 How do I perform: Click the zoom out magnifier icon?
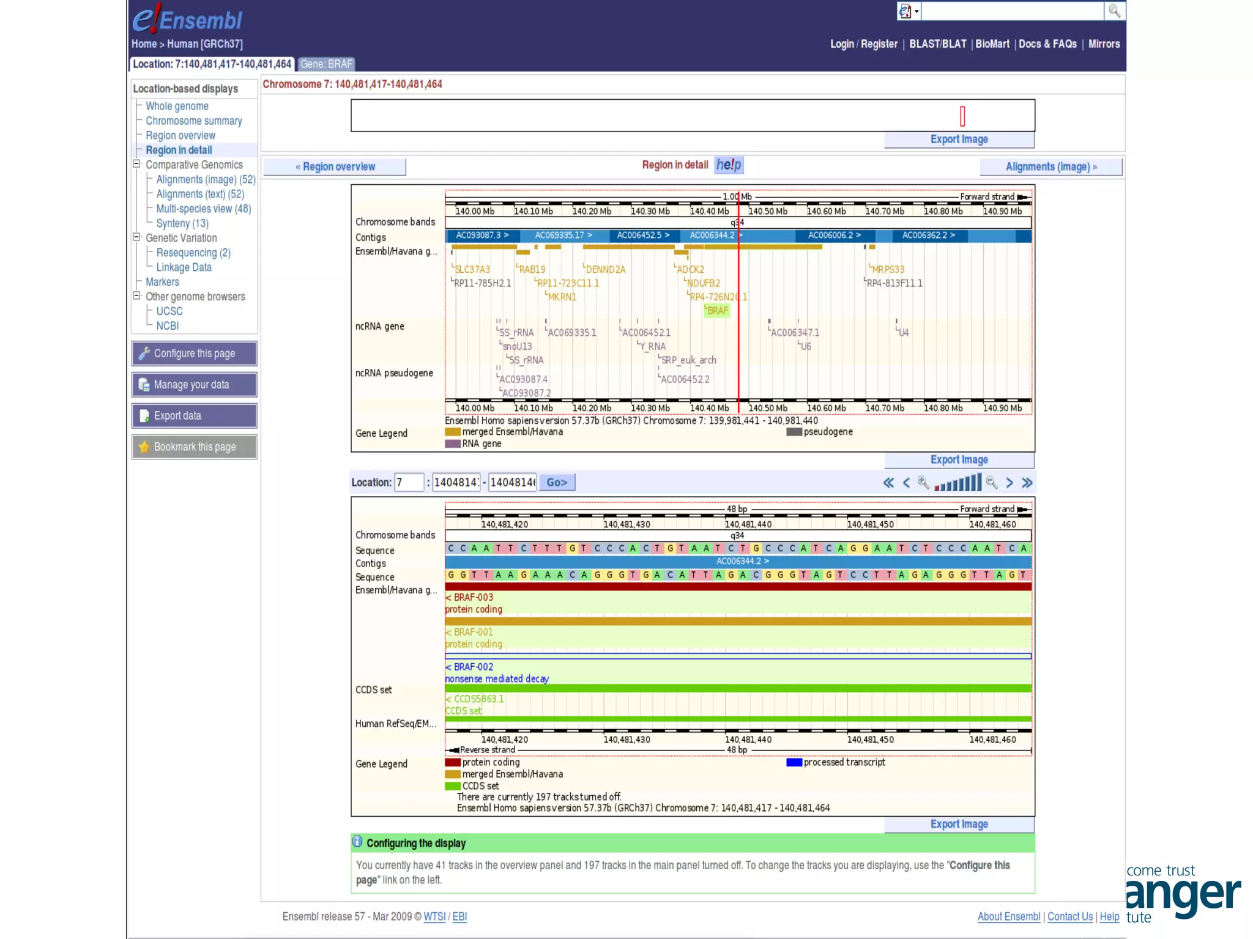pos(992,483)
